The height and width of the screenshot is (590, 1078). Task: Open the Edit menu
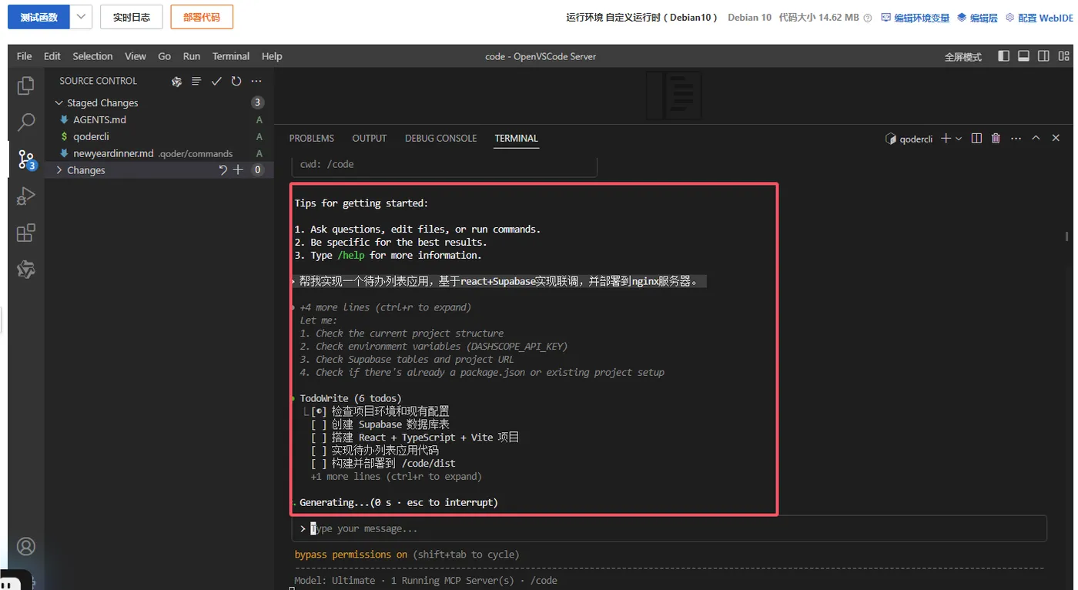click(x=52, y=56)
